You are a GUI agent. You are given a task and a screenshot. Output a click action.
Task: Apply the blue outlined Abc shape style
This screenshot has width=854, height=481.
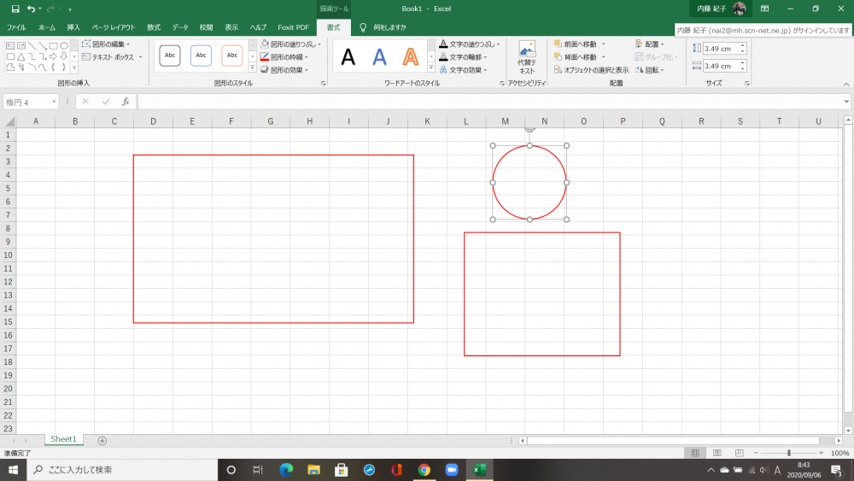(x=201, y=56)
